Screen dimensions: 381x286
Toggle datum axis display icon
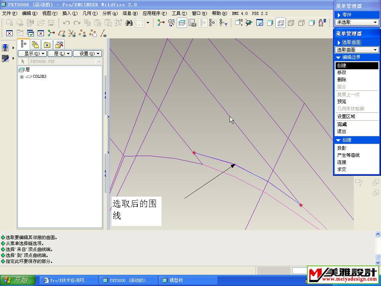tap(103, 33)
